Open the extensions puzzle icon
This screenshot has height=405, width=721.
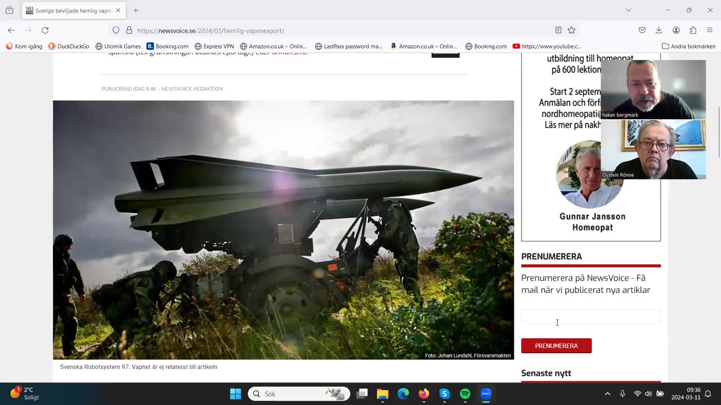[x=693, y=30]
